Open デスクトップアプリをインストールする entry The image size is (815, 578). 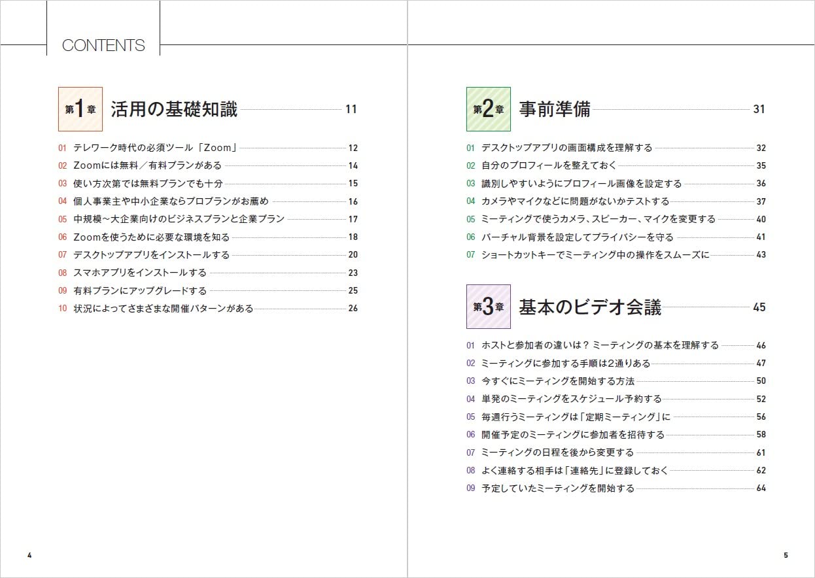tap(151, 255)
